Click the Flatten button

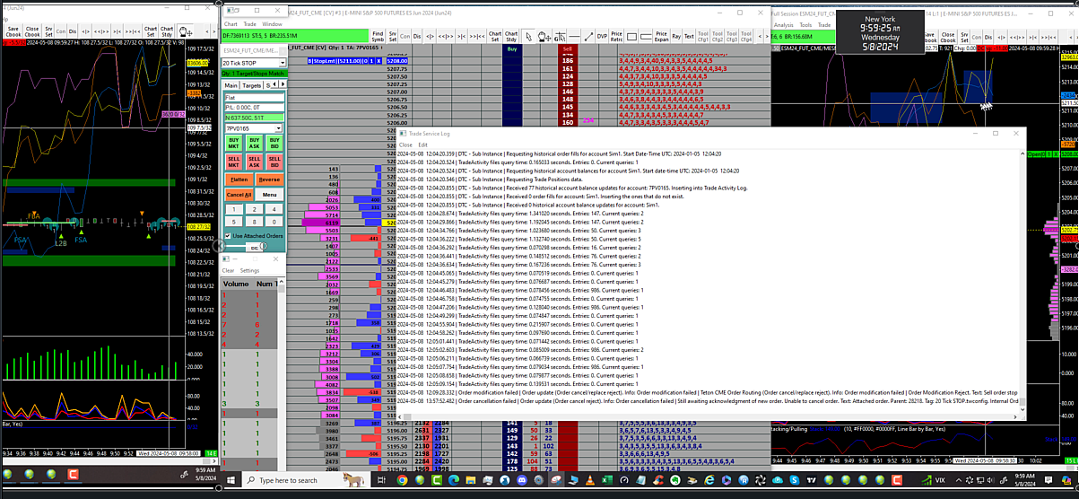click(239, 179)
